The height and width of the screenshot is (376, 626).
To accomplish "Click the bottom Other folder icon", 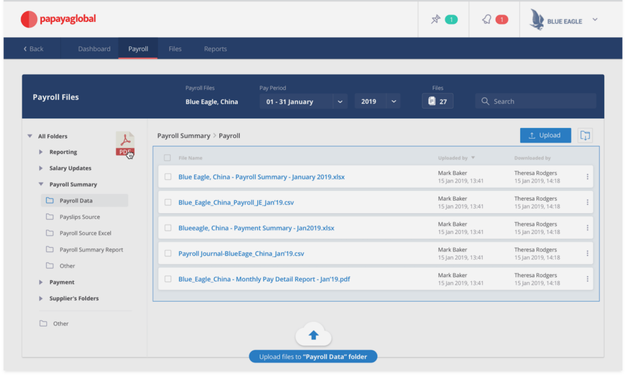I will 43,324.
